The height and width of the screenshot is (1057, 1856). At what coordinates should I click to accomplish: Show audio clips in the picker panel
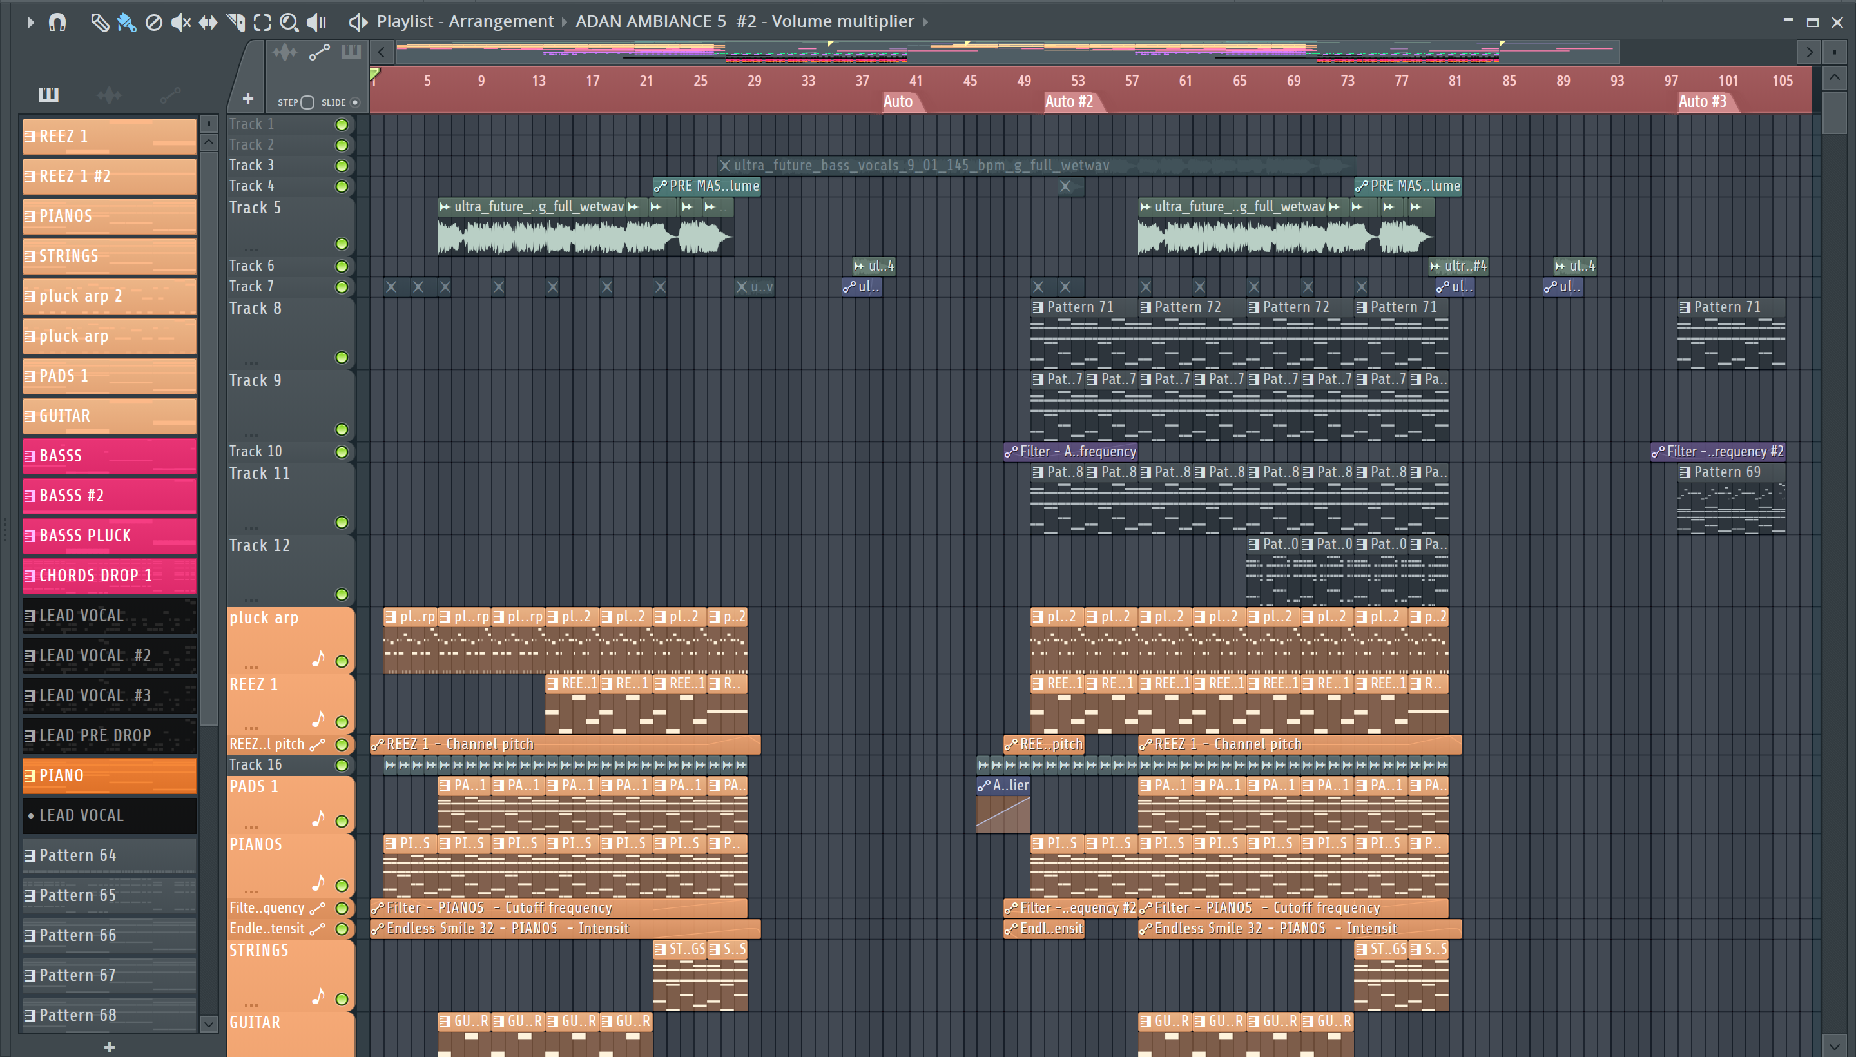click(x=109, y=94)
